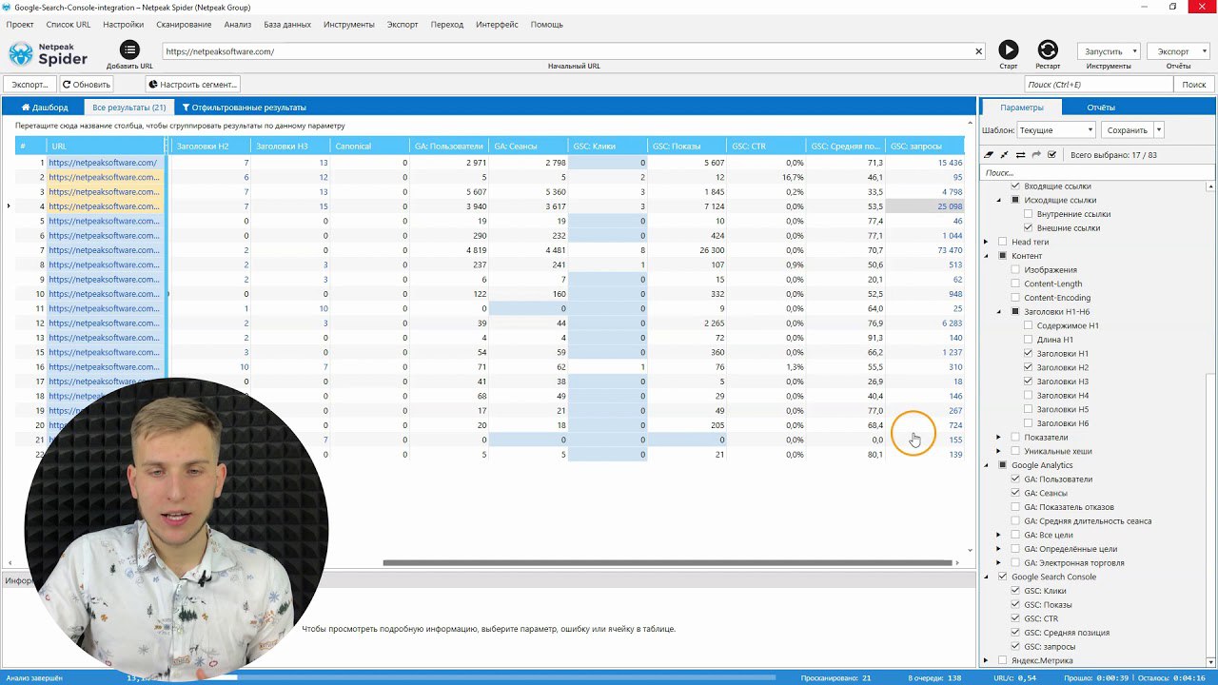Screen dimensions: 1218x685
Task: Open the Запустить tools dropdown
Action: coord(1109,51)
